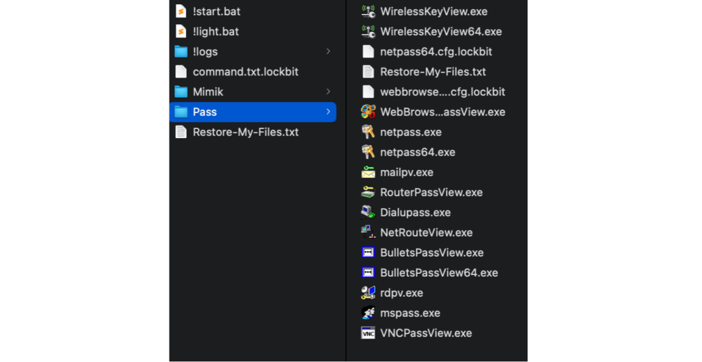This screenshot has height=362, width=702.
Task: Select the file name Dialupass.exe
Action: [415, 212]
